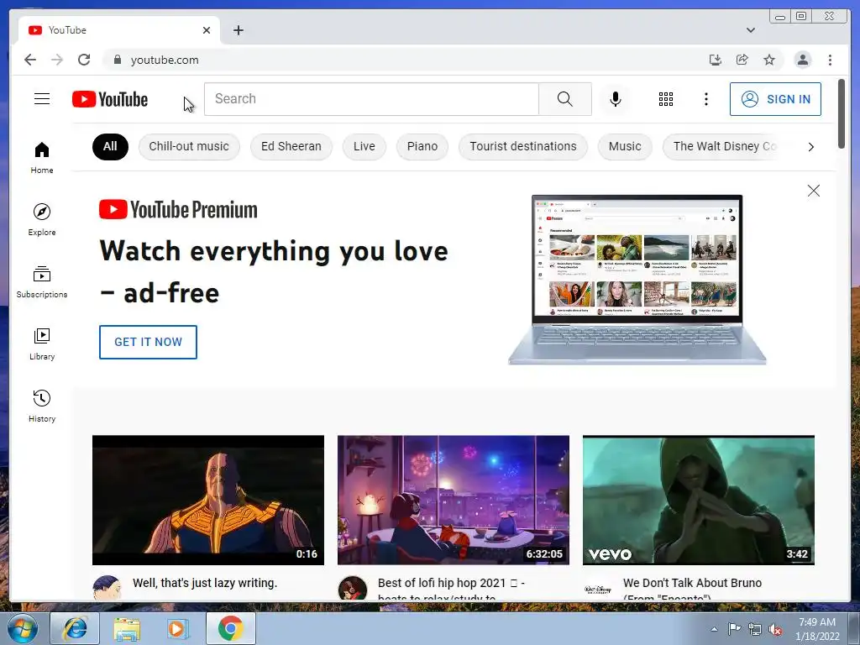Open the YouTube apps grid icon
This screenshot has height=645, width=860.
coord(666,99)
